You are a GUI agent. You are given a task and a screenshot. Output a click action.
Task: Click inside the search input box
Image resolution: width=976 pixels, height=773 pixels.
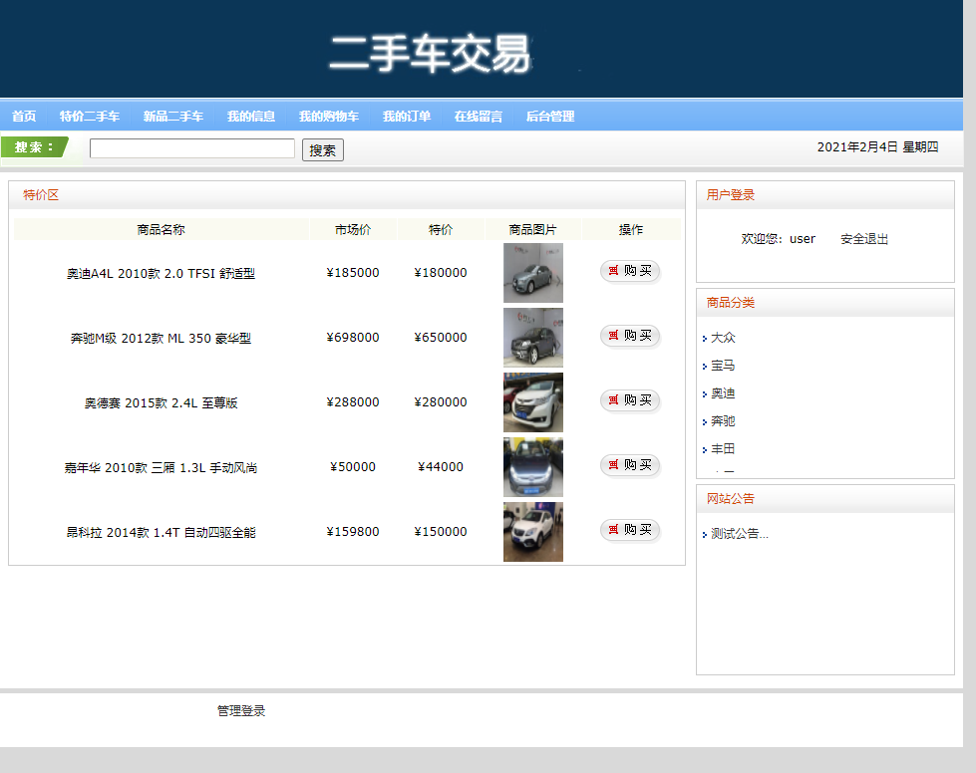[x=190, y=147]
